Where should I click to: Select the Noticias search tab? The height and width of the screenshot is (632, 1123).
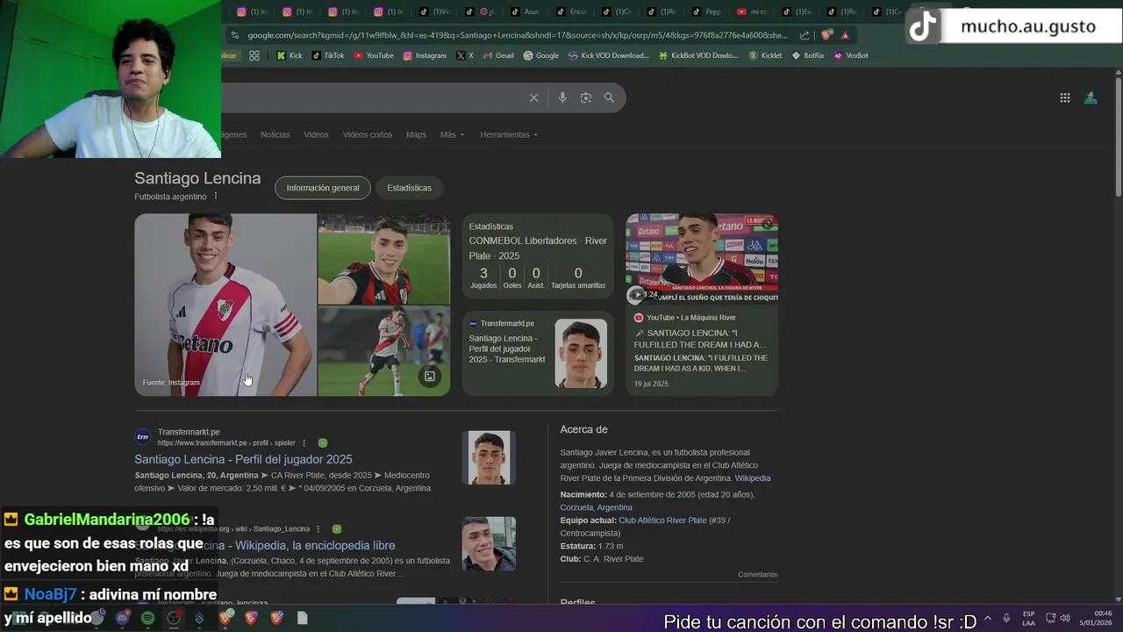(275, 134)
